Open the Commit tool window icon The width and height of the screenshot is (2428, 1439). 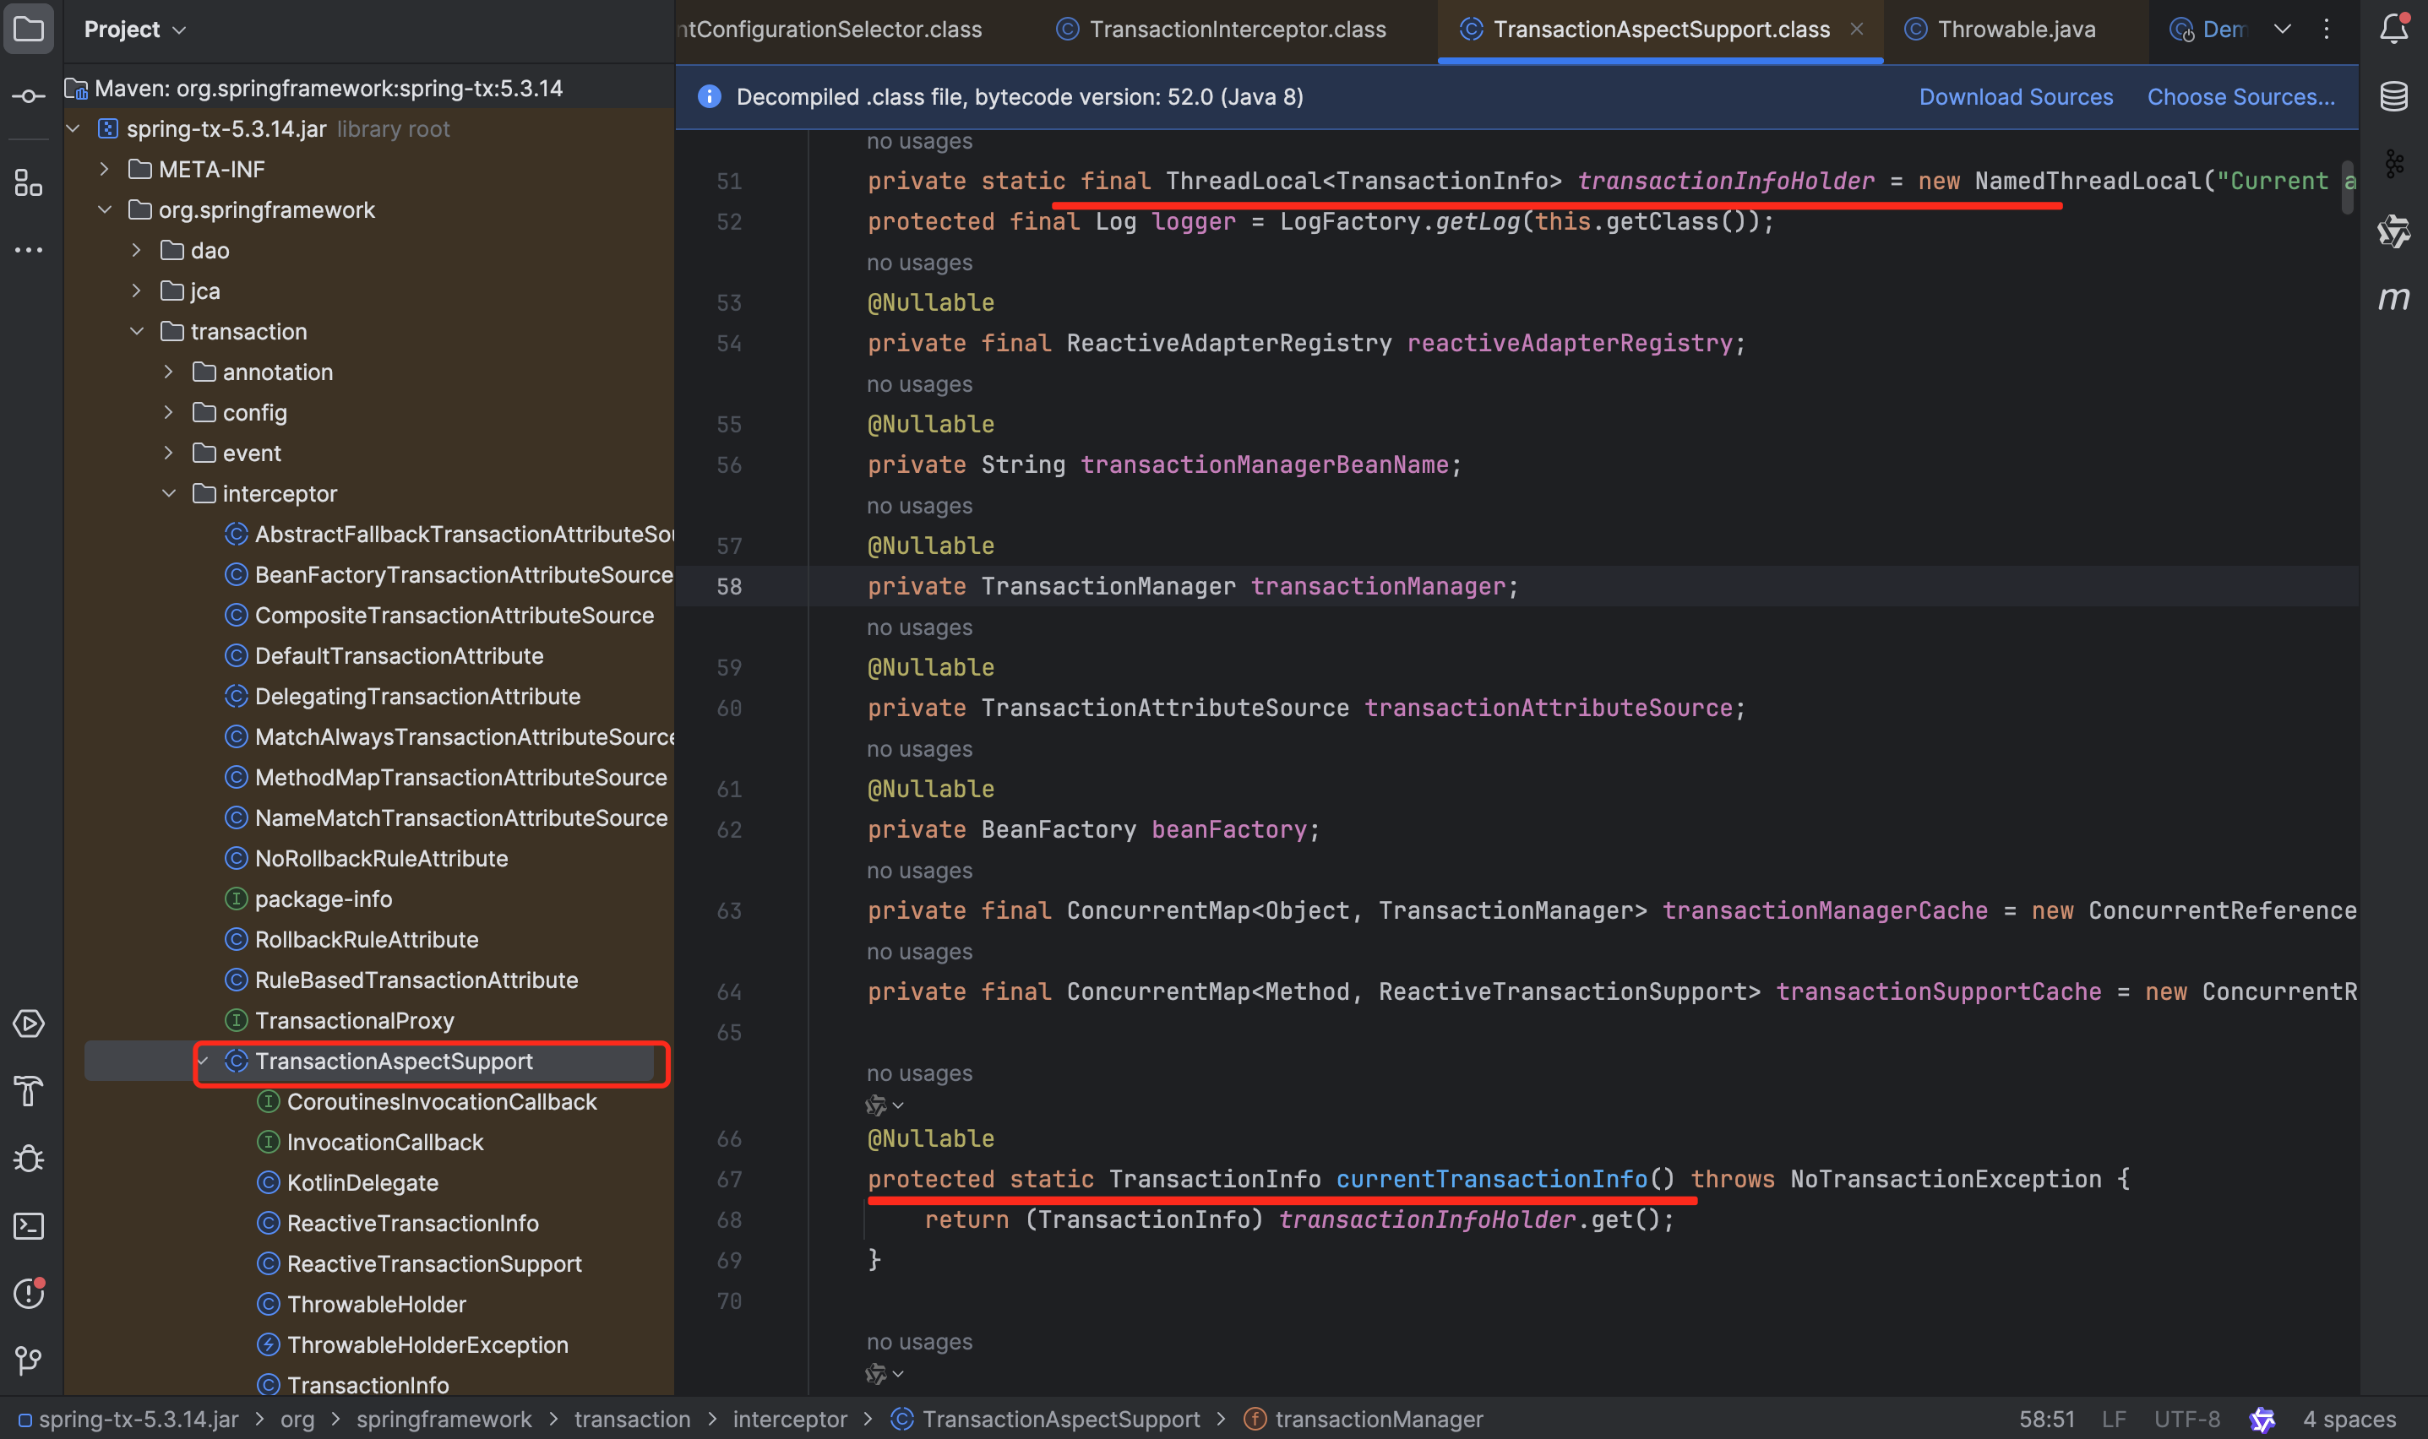(x=28, y=96)
